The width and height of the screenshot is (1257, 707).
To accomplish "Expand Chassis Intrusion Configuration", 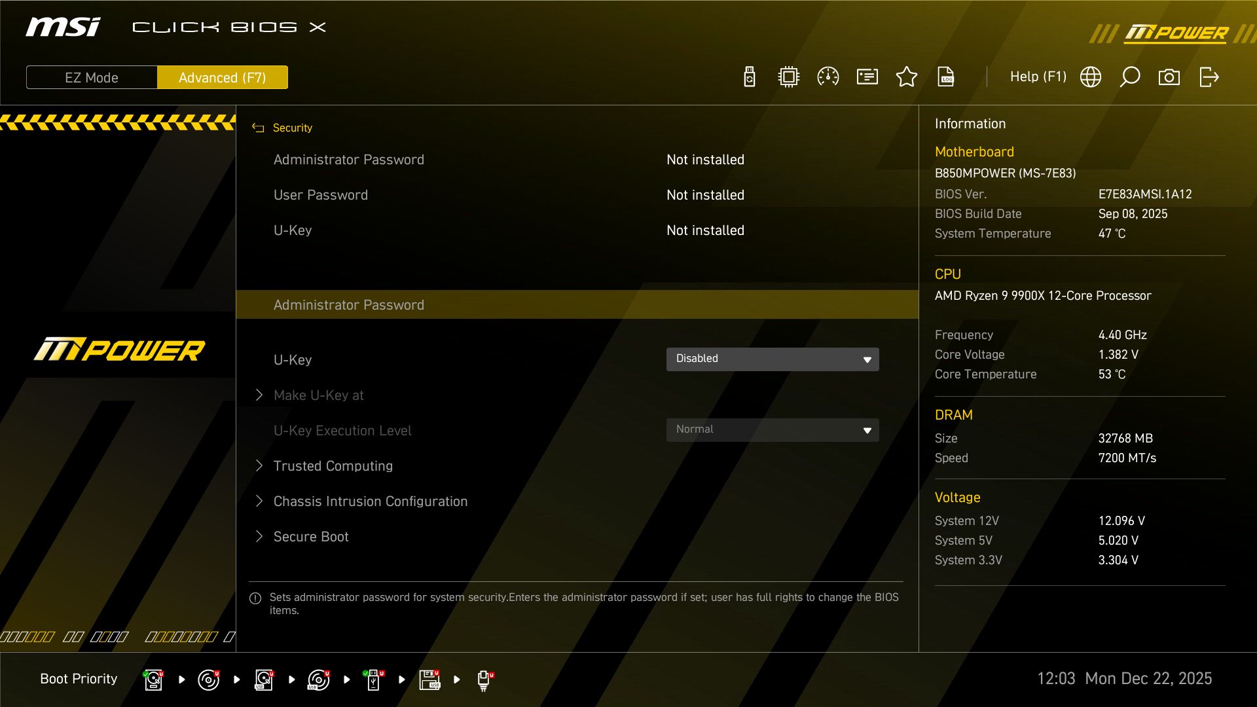I will coord(370,501).
